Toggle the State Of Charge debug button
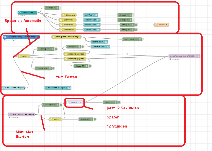This screenshot has height=151, width=212. point(143,39)
